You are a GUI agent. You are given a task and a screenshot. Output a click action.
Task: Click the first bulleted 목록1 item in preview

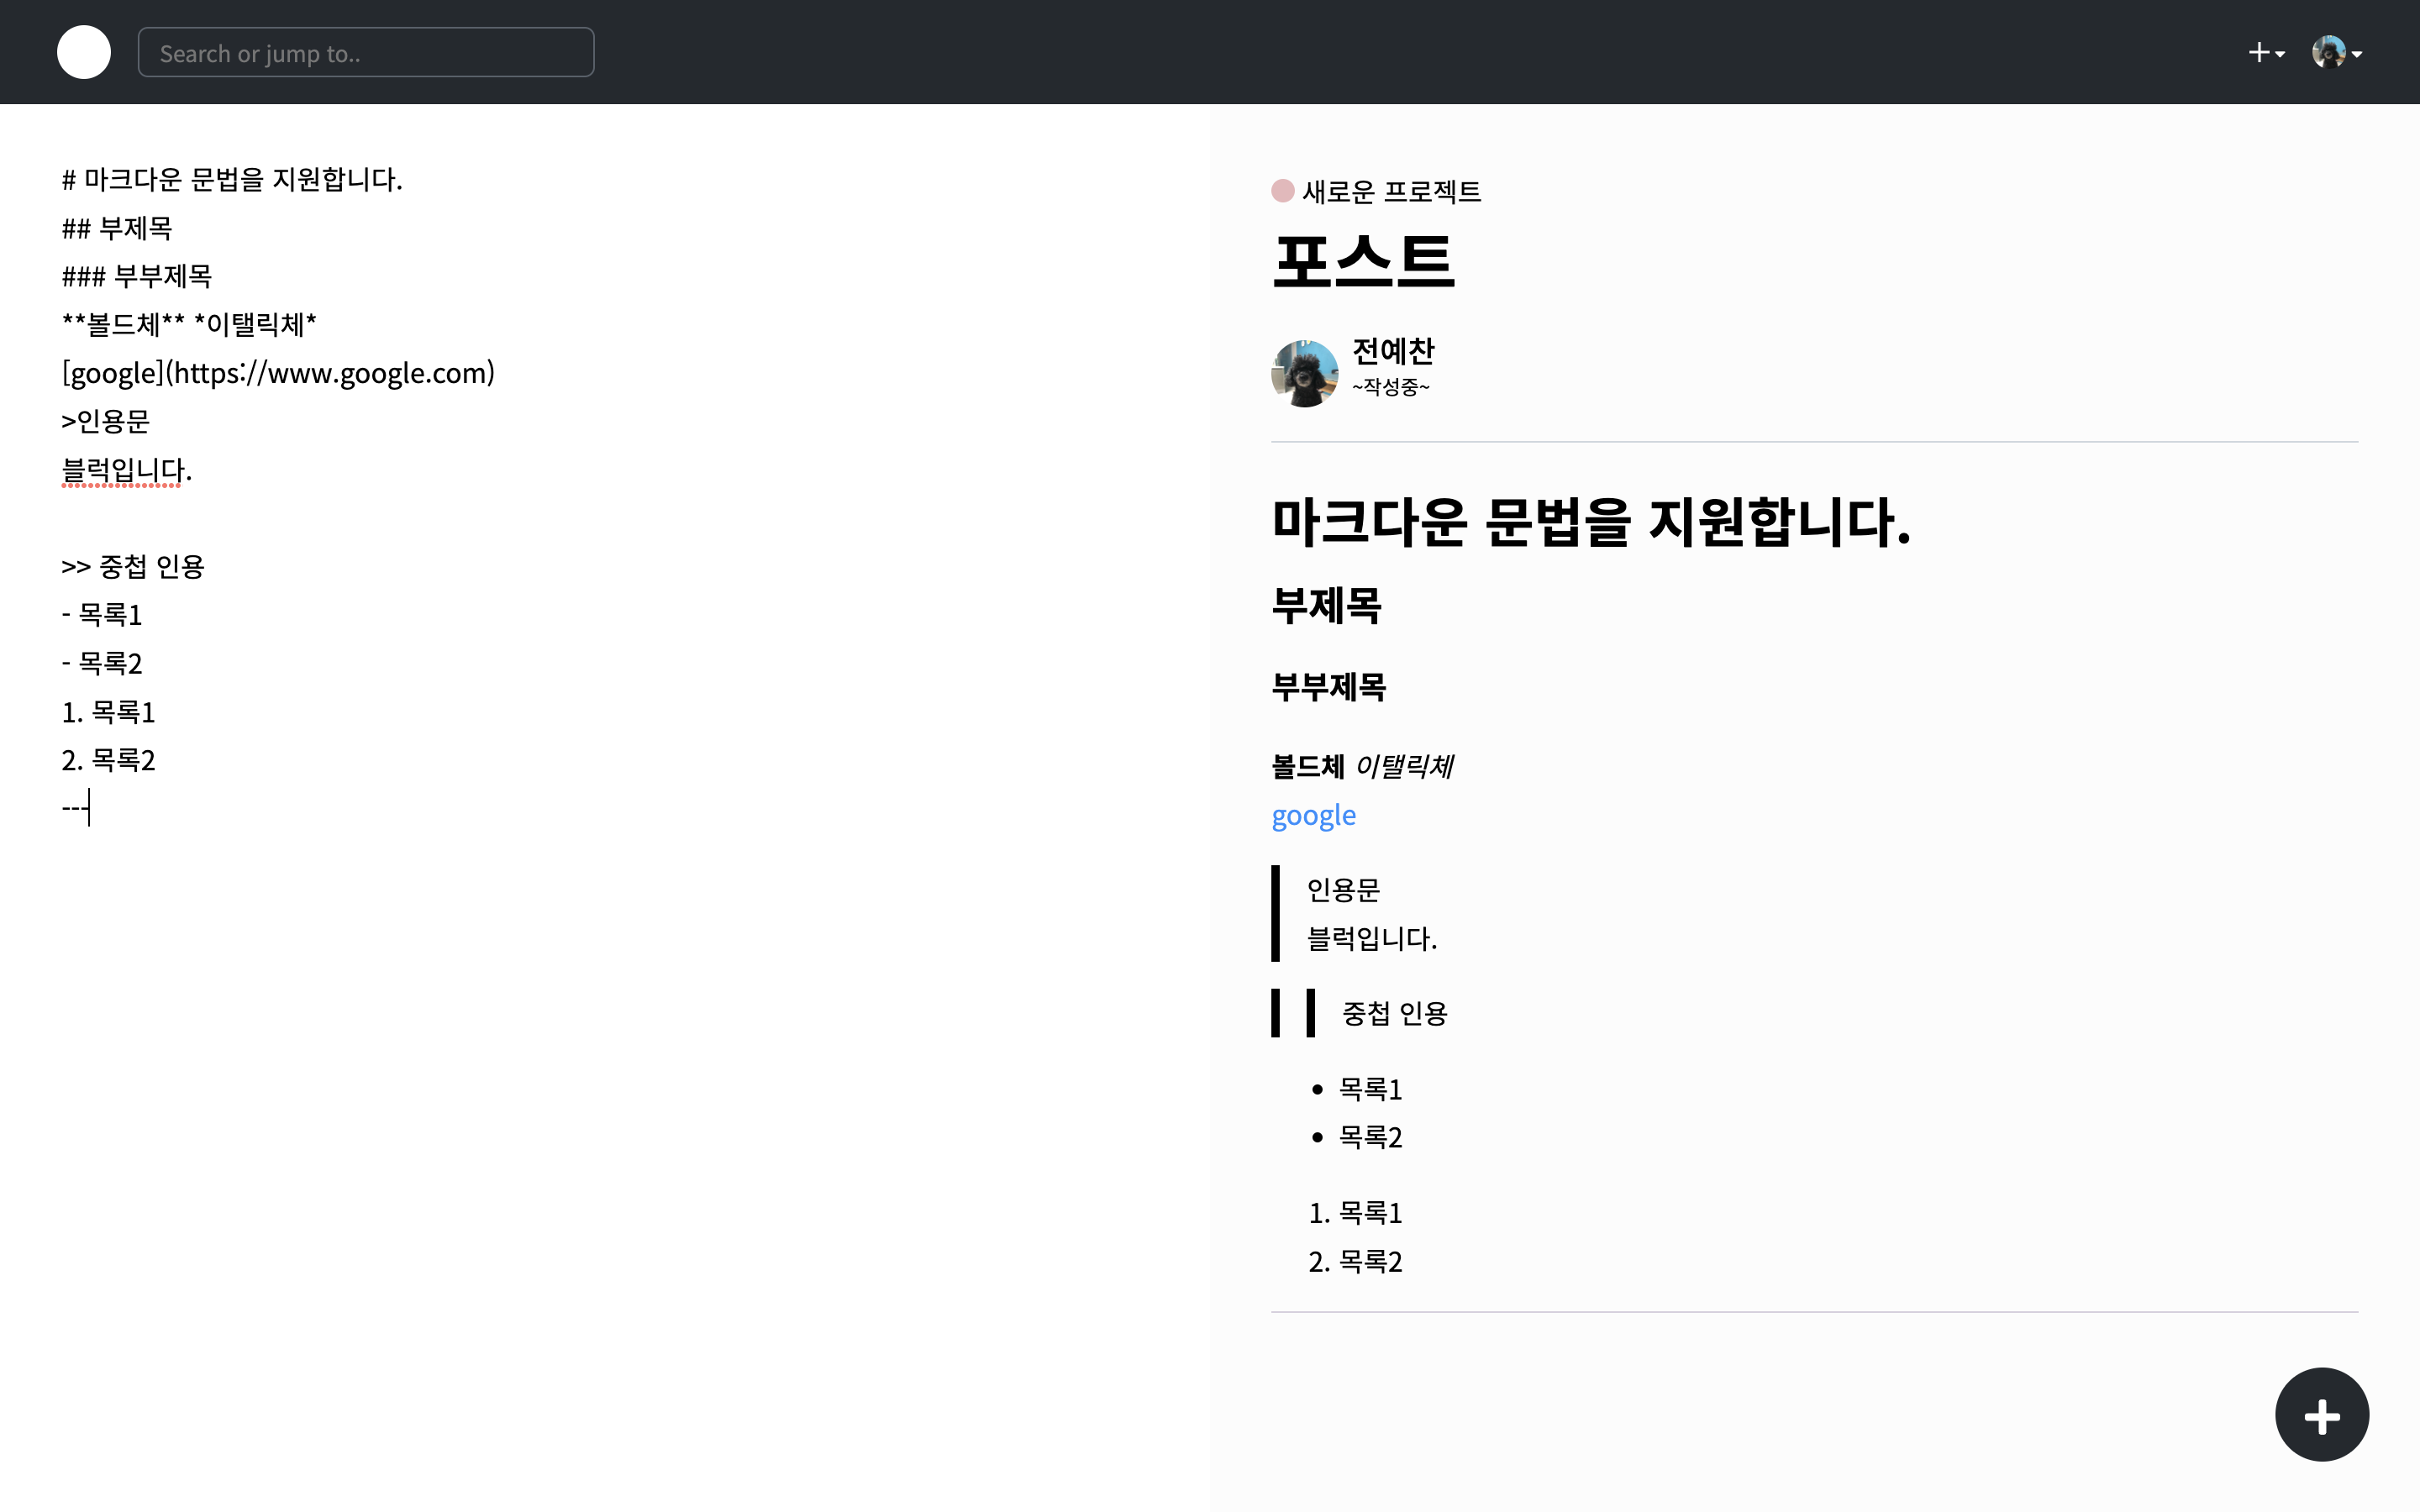point(1370,1089)
